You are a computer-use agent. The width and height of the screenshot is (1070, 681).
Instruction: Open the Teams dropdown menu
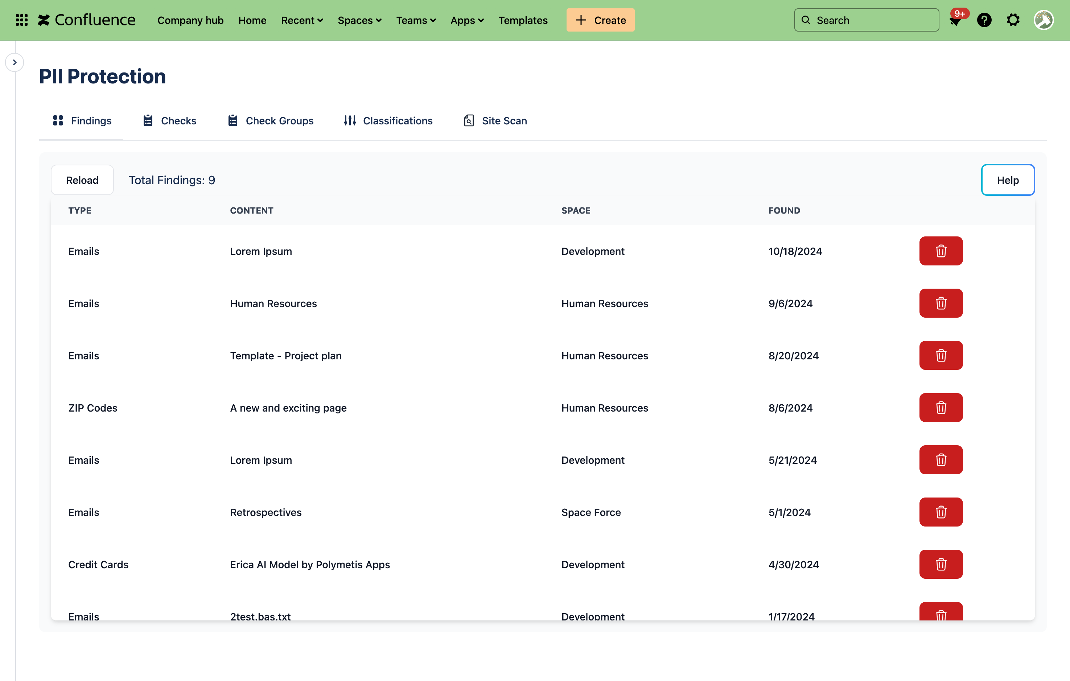[416, 20]
